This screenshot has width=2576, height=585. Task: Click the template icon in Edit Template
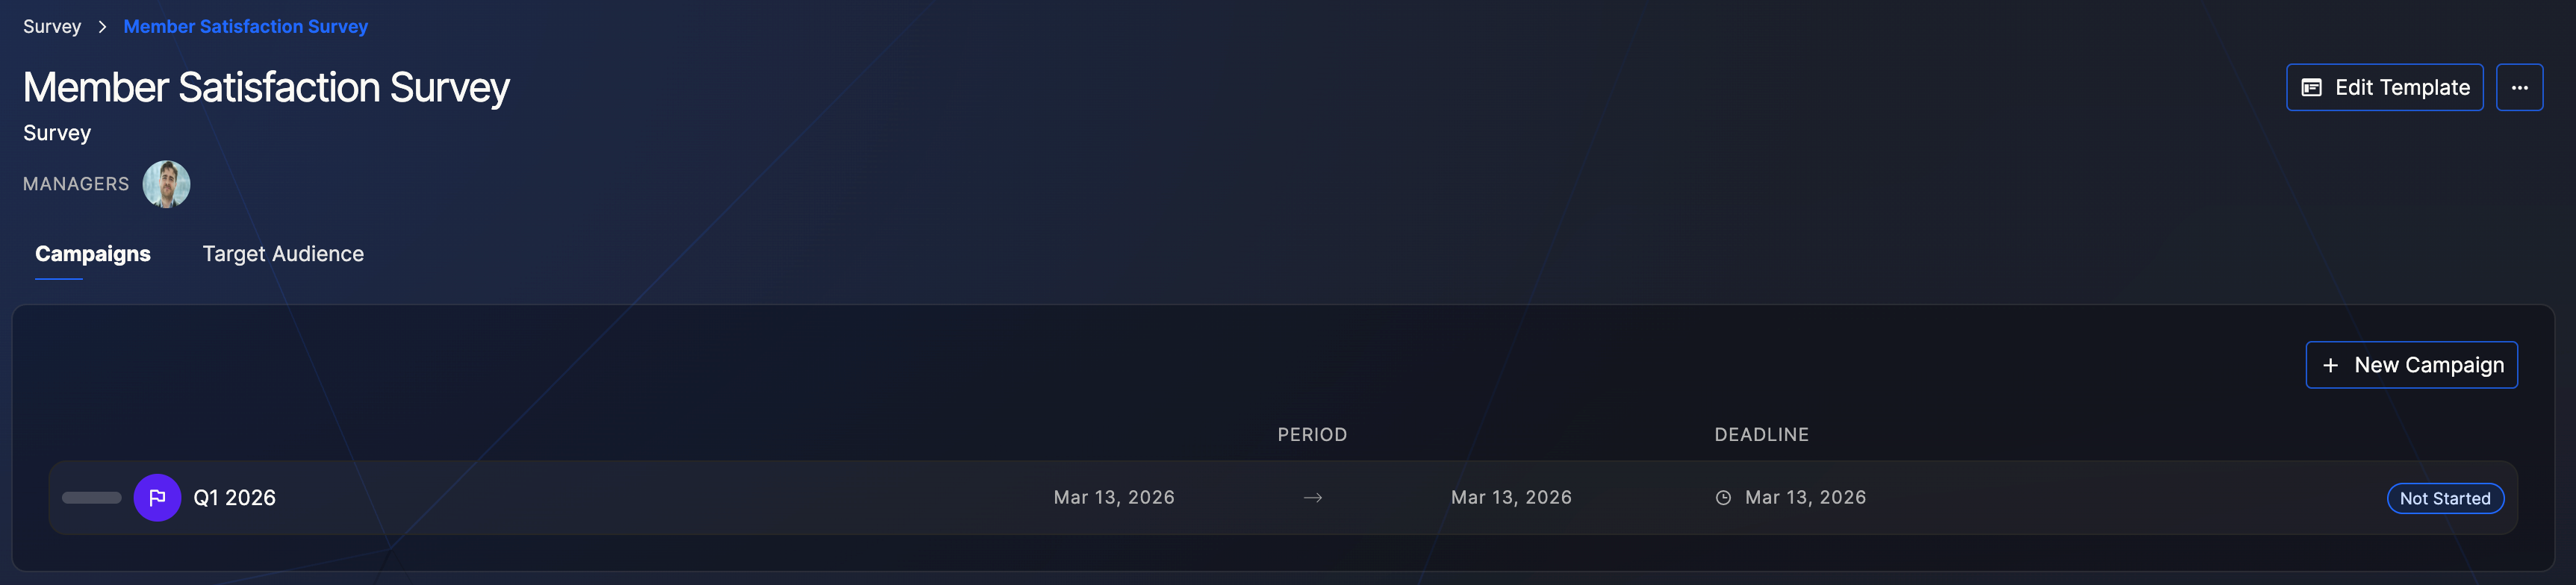[2311, 88]
